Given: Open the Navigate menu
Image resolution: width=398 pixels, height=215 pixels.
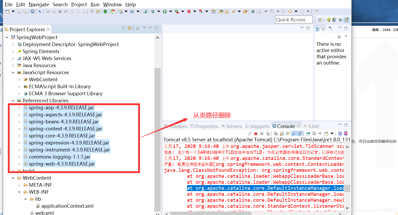Looking at the screenshot, I should pyautogui.click(x=39, y=4).
